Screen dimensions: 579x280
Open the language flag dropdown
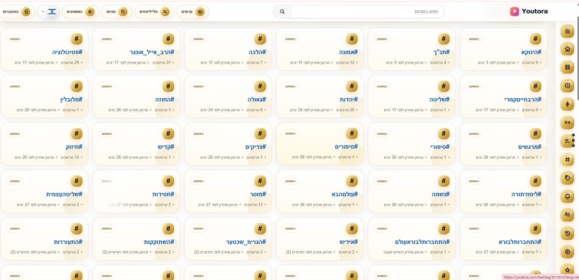(x=48, y=12)
